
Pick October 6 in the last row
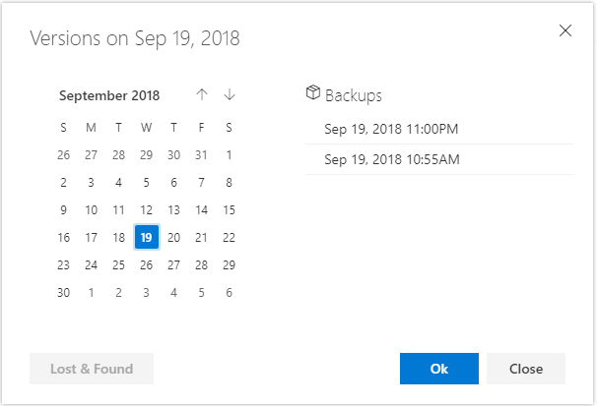click(x=229, y=292)
